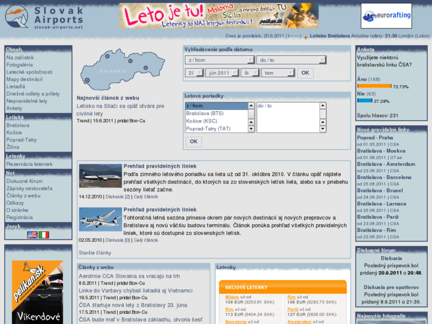Image resolution: width=432 pixels, height=324 pixels.
Task: Open the Registrácia link
Action: point(20,217)
